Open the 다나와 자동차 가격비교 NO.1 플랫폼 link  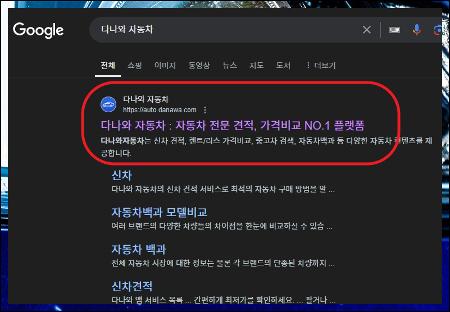(x=233, y=125)
